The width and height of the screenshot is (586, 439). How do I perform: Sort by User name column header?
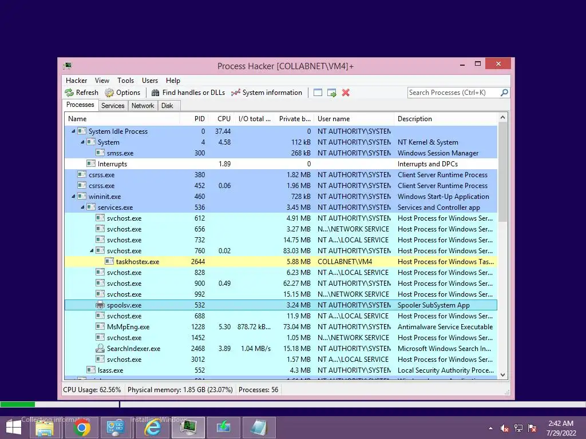[354, 119]
